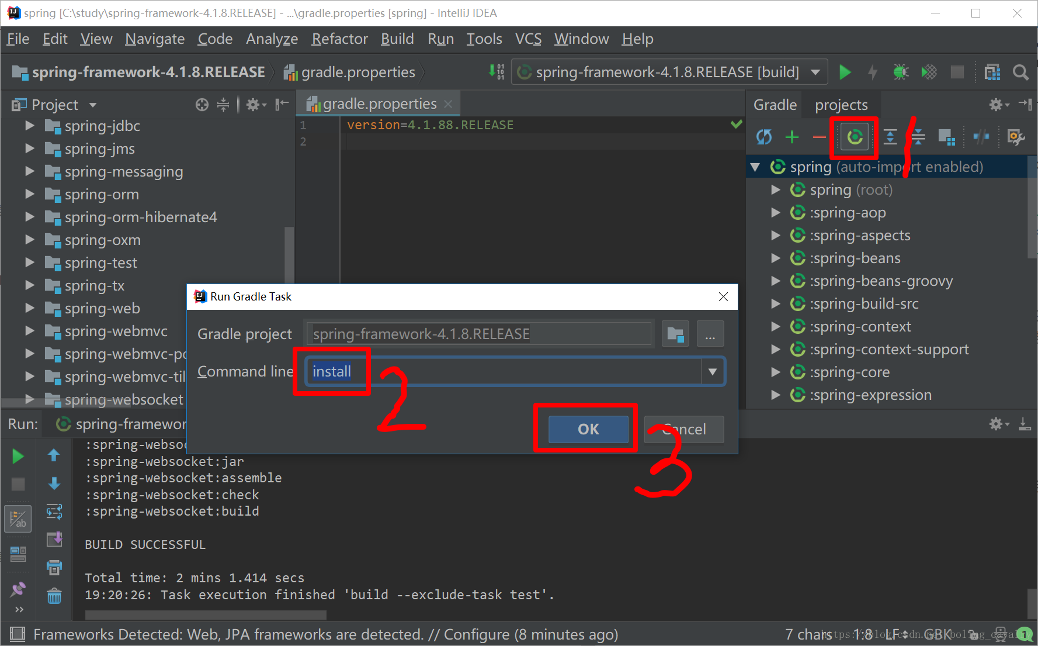Open Gradle settings icon in Gradle toolbar
The height and width of the screenshot is (646, 1038).
[1016, 137]
